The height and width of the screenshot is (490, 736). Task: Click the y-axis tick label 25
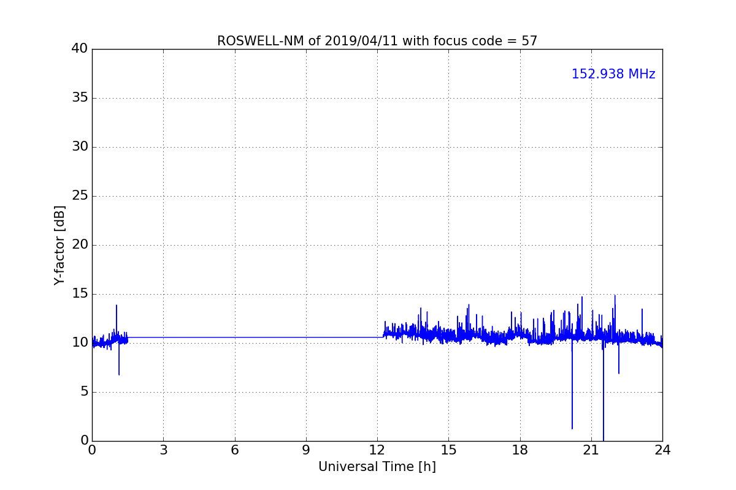pos(80,196)
